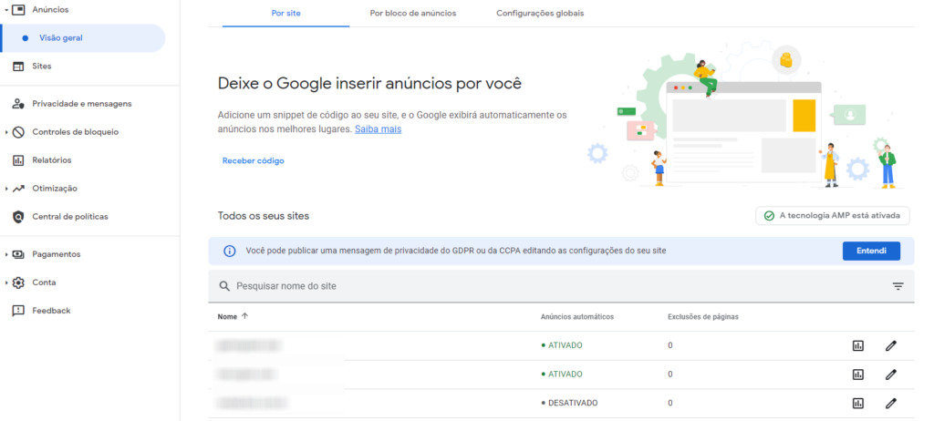Switch to the Por site tab
This screenshot has height=421, width=934.
point(285,13)
